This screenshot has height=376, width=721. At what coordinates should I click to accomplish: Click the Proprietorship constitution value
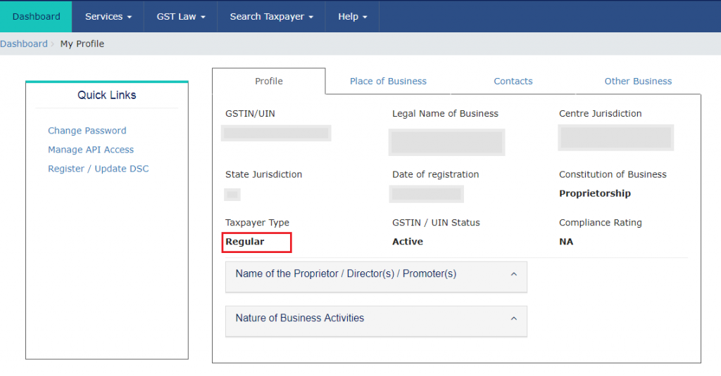[x=595, y=193]
